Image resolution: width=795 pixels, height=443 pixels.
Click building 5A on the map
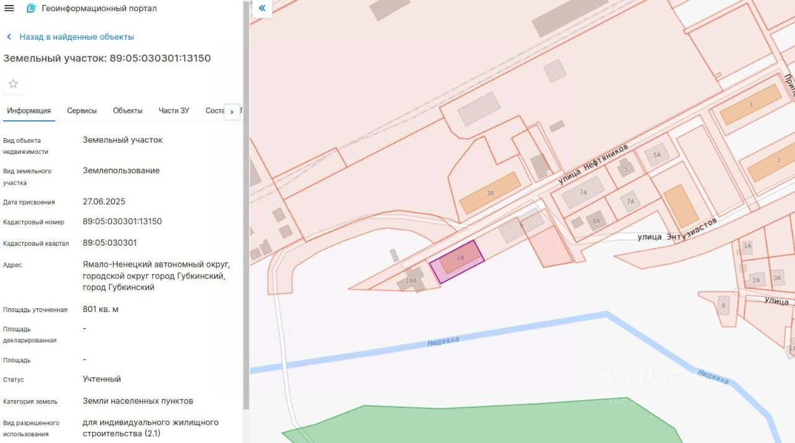(x=657, y=154)
